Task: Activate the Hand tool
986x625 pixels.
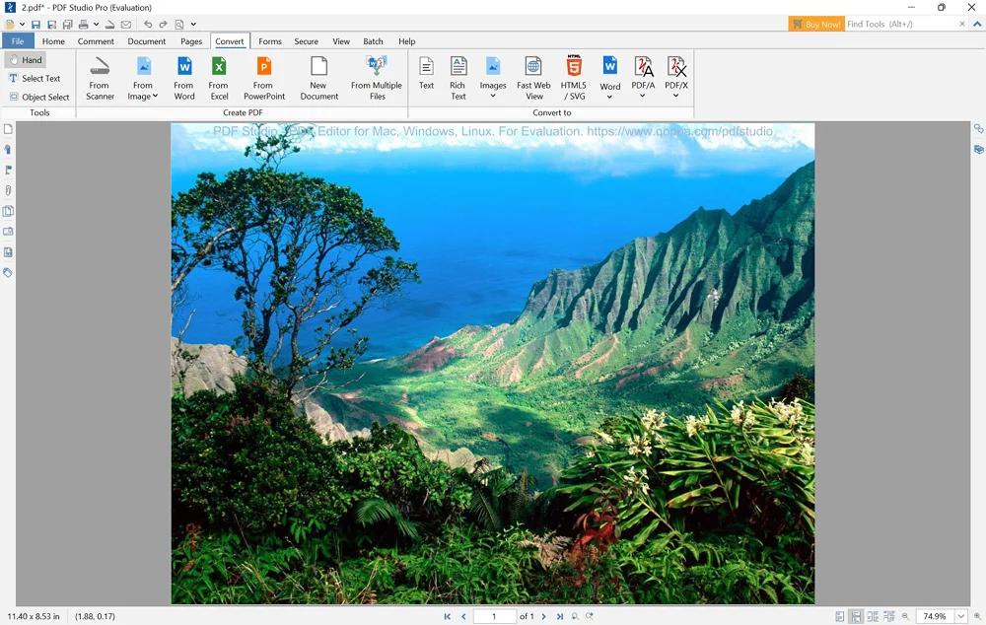Action: pyautogui.click(x=26, y=60)
